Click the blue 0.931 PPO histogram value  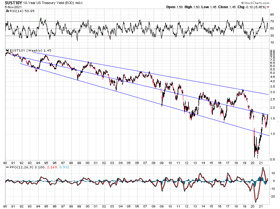(x=64, y=167)
